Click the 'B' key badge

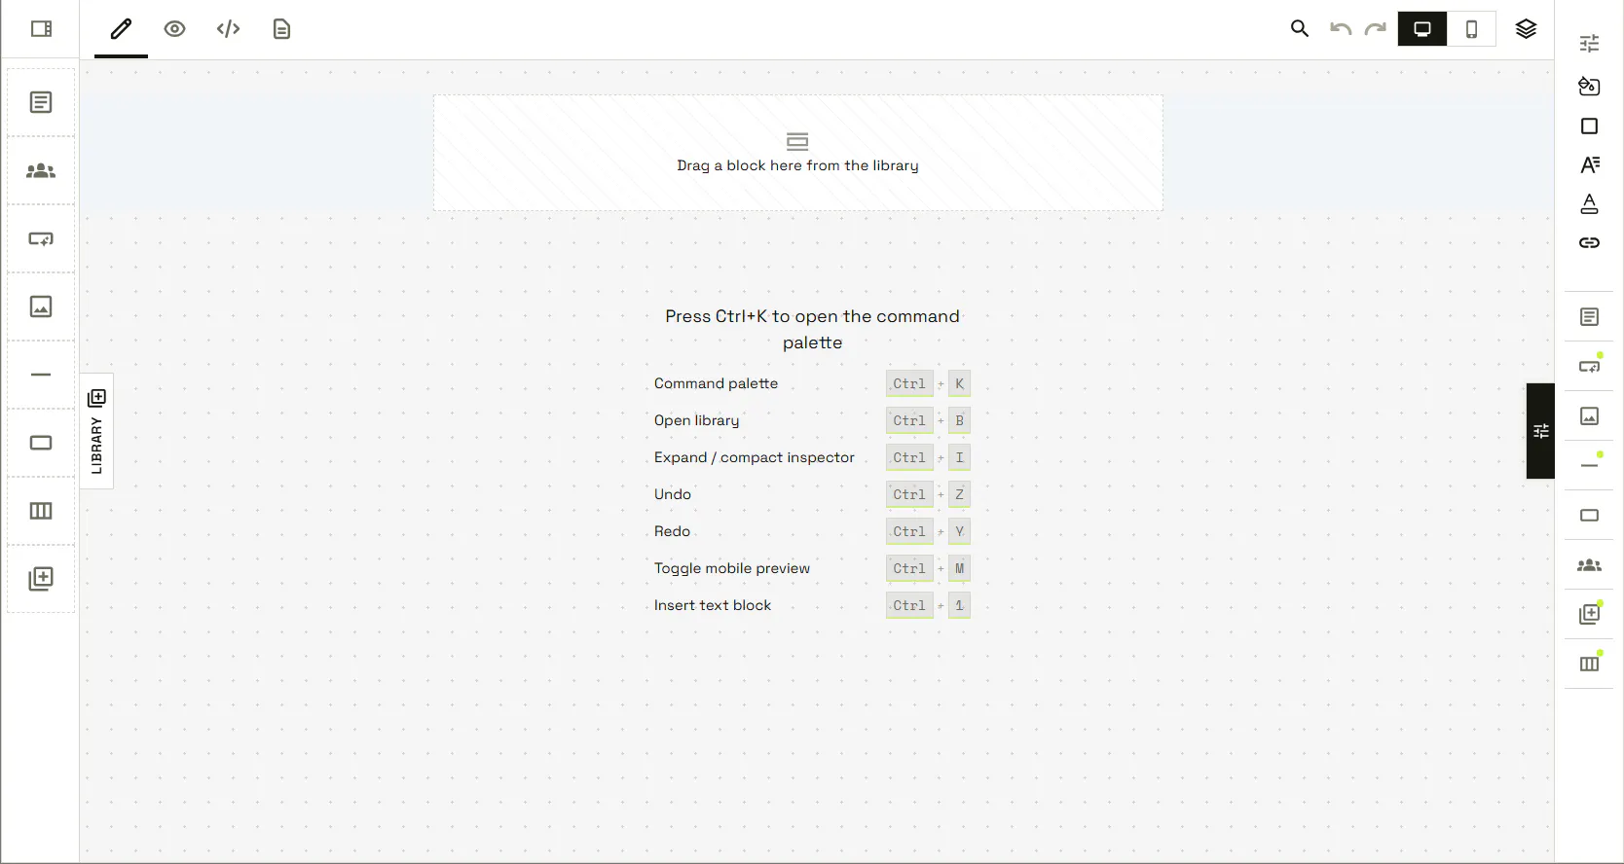(x=959, y=420)
